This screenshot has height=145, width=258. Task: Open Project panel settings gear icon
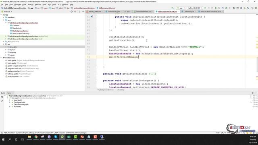(x=79, y=12)
